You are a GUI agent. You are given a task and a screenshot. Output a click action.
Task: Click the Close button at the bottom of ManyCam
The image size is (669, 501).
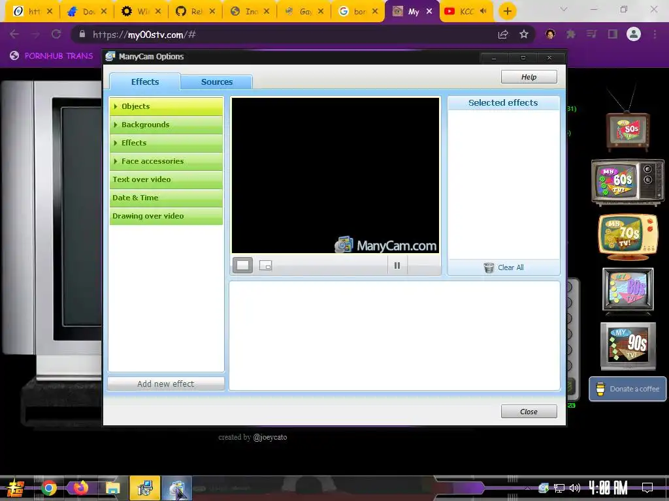pos(529,412)
